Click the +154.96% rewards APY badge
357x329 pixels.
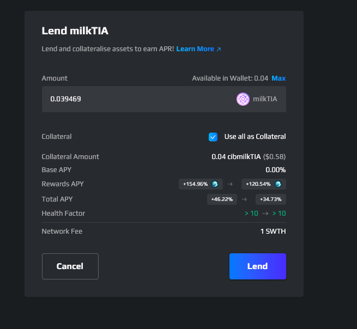(x=201, y=184)
